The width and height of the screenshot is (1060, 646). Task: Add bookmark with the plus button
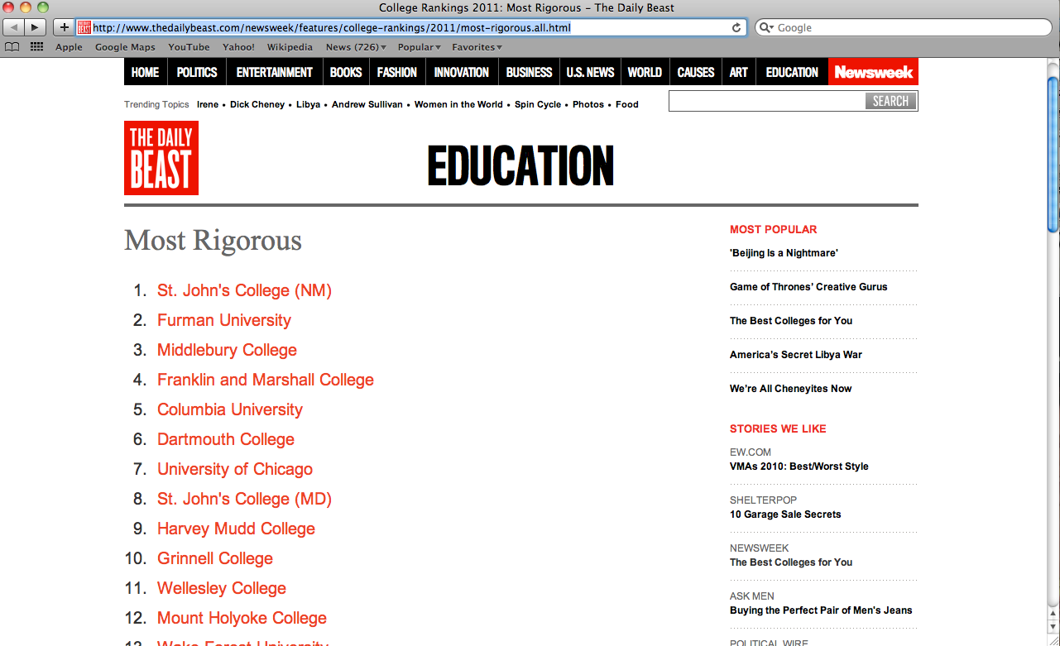pyautogui.click(x=65, y=27)
